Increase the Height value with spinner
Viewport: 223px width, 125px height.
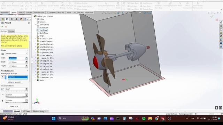(x=26, y=66)
